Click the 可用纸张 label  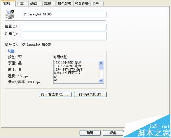[61, 57]
